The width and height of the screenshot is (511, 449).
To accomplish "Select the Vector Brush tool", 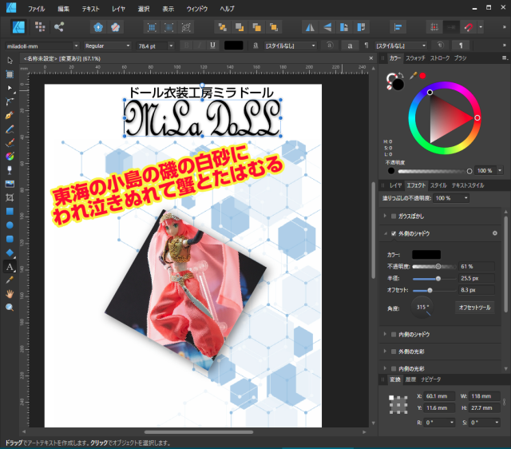I will [10, 143].
